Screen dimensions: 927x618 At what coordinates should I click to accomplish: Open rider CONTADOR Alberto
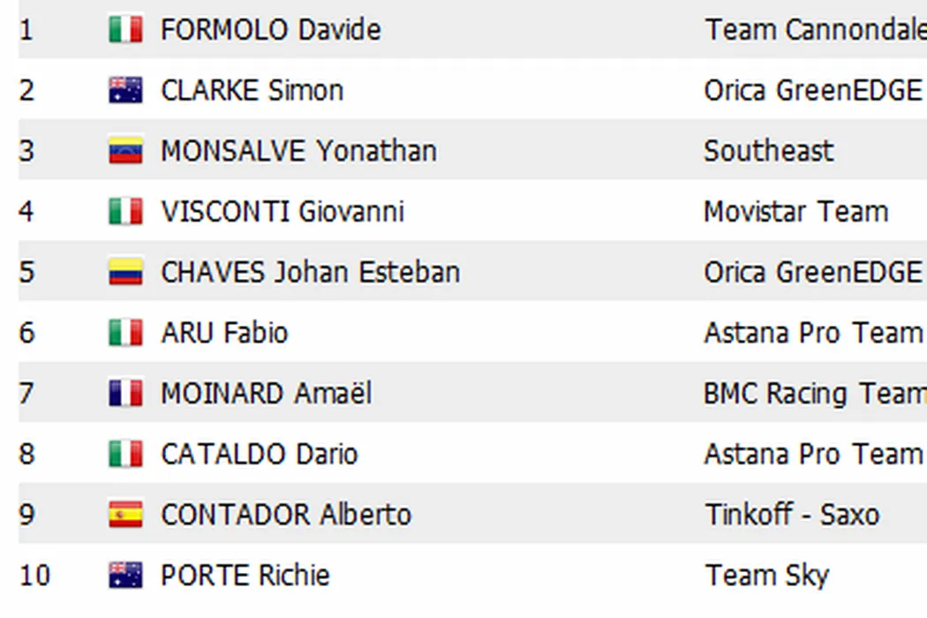point(285,515)
